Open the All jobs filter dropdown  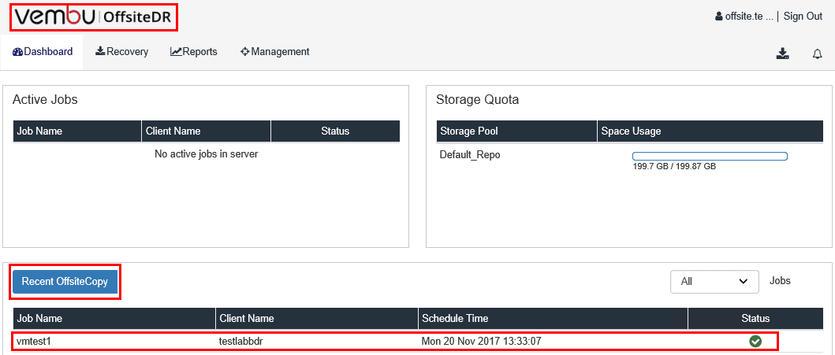click(x=714, y=282)
